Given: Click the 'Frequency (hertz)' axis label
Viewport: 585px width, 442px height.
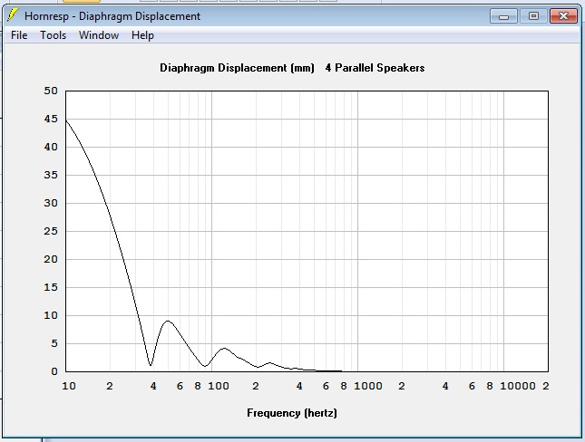Looking at the screenshot, I should point(292,413).
